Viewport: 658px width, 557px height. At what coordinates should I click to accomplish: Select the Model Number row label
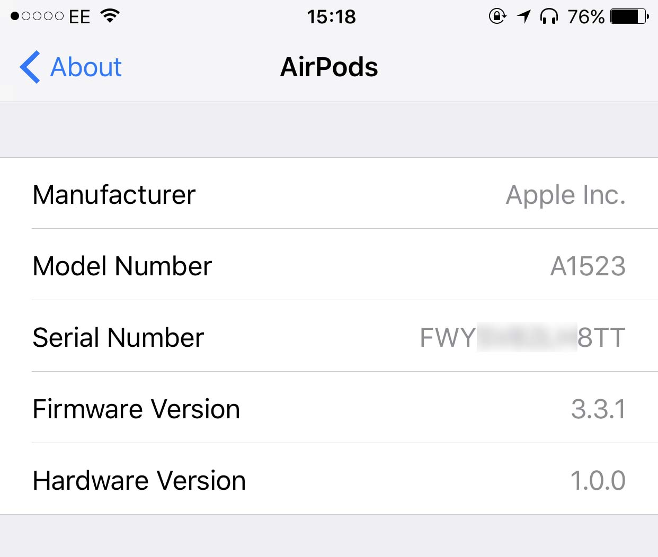pyautogui.click(x=122, y=266)
